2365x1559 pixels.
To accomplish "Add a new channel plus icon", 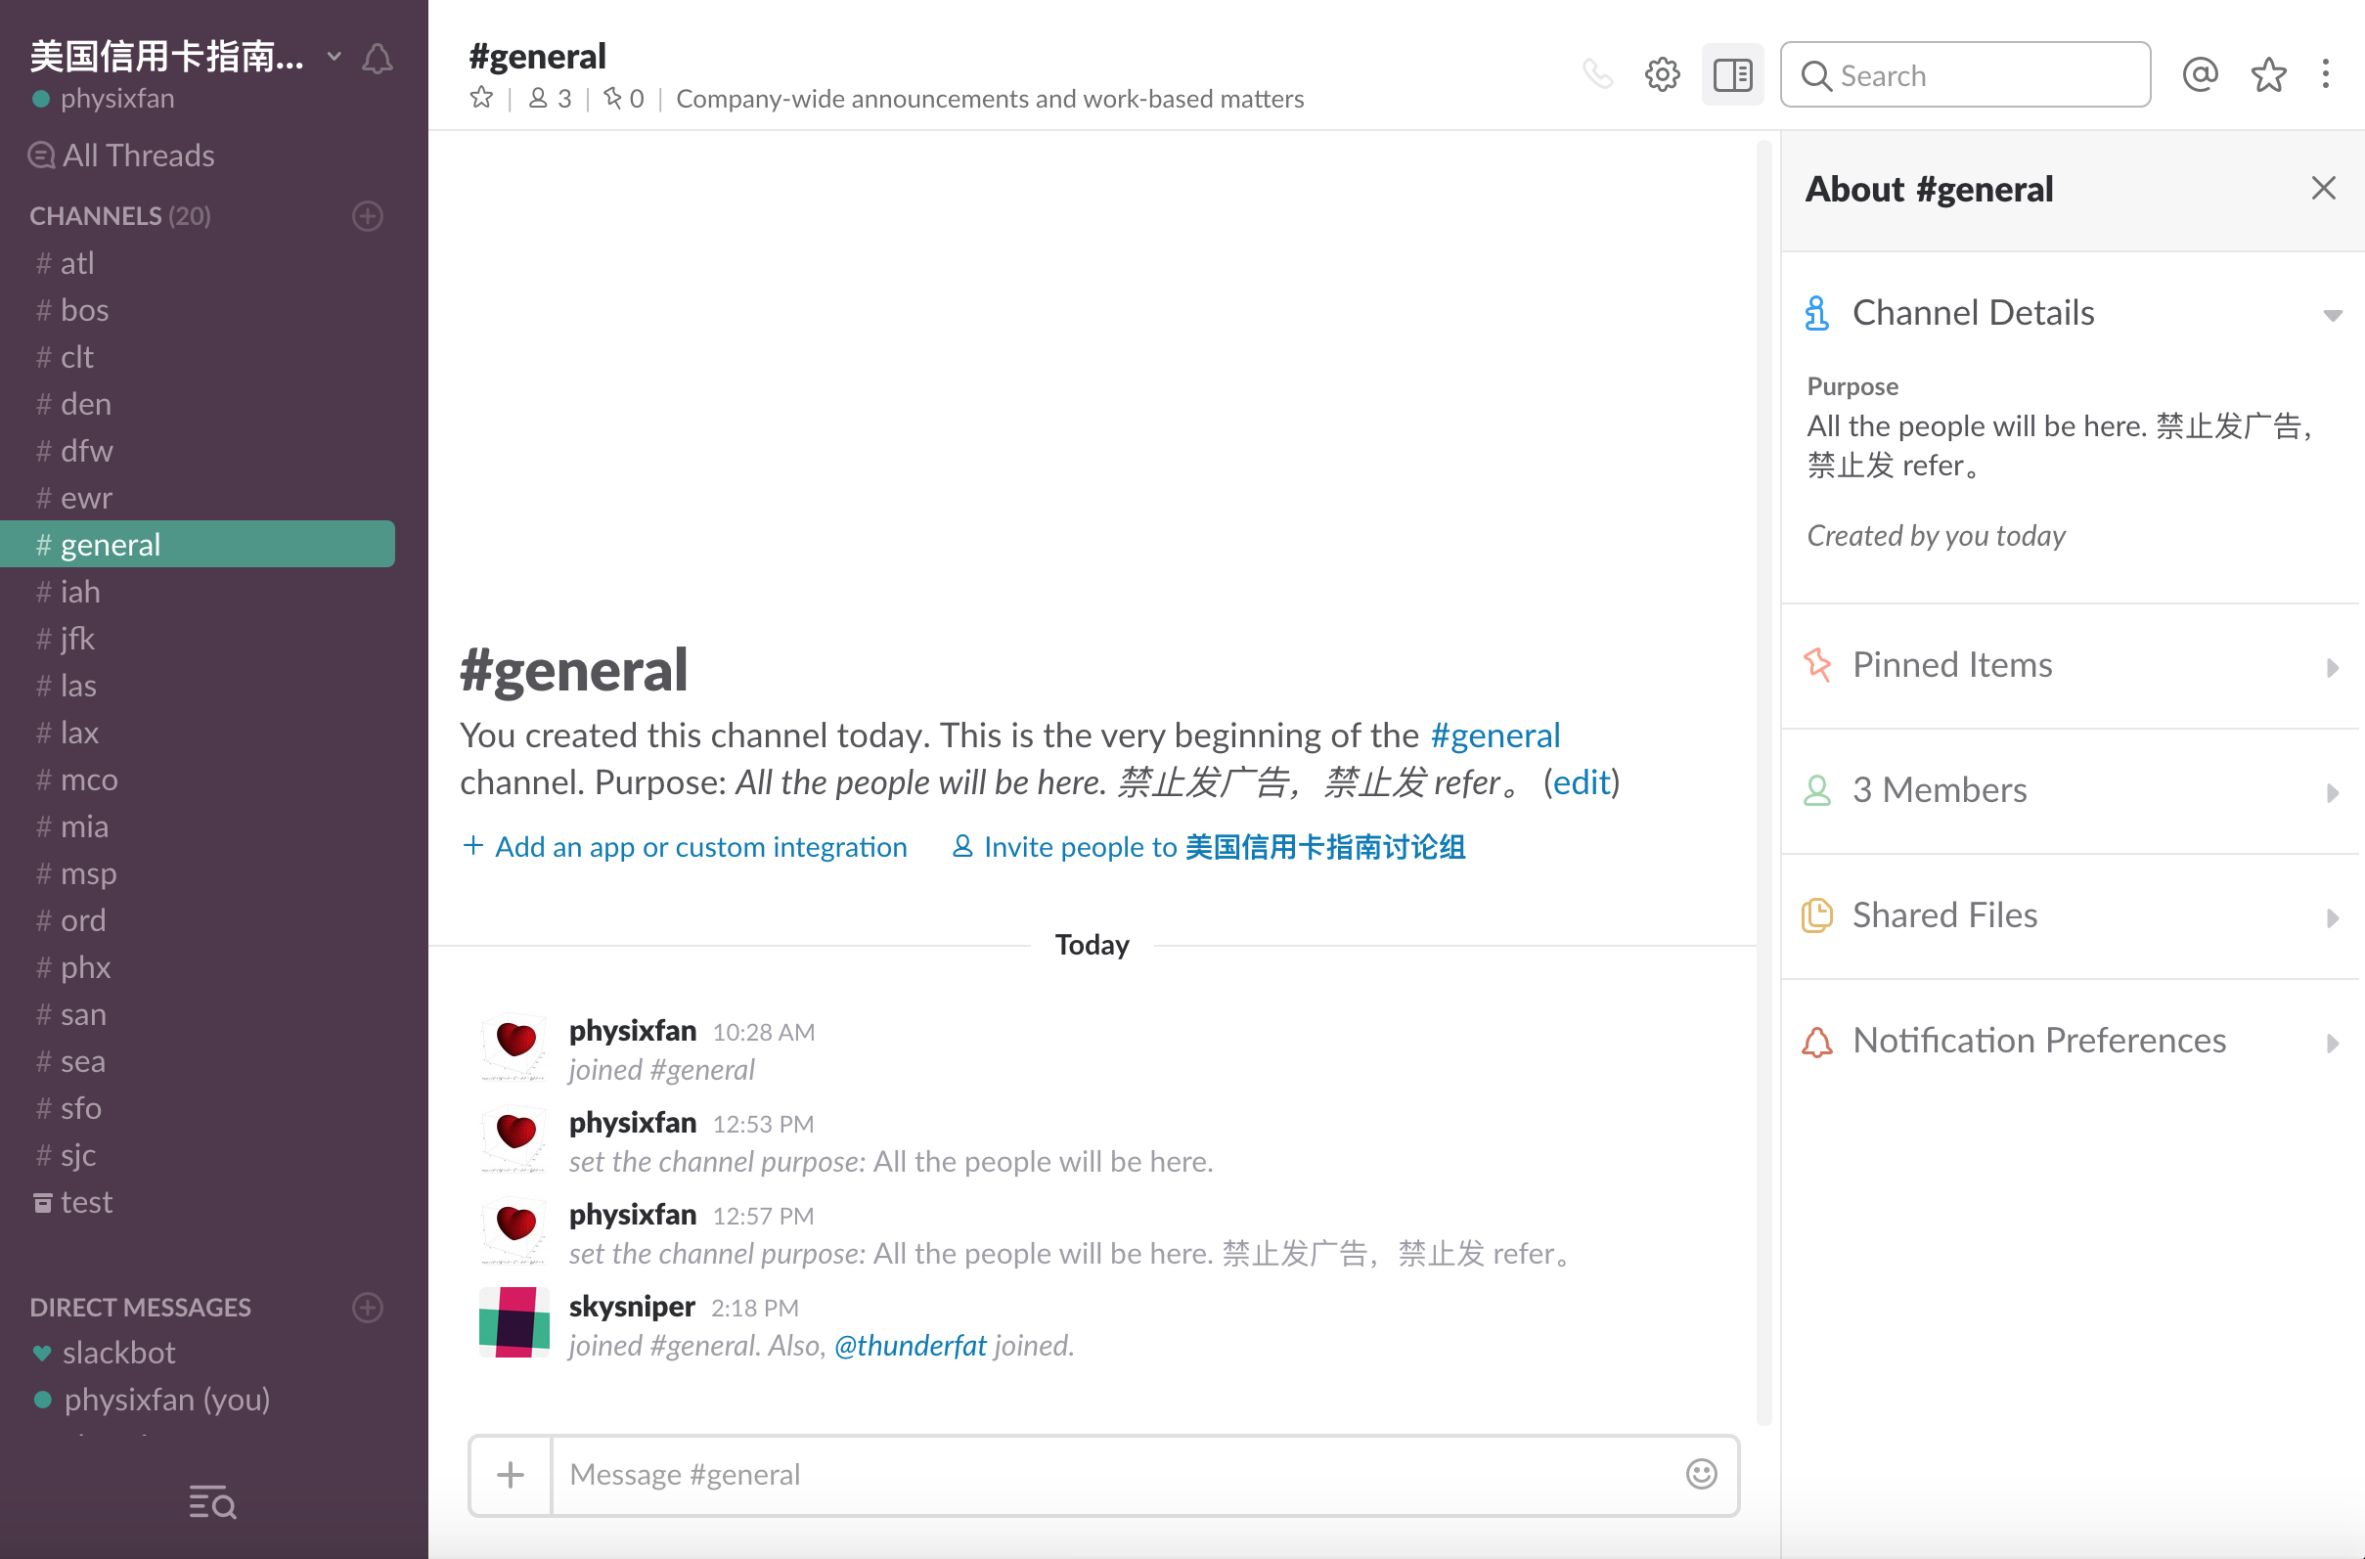I will pos(368,216).
